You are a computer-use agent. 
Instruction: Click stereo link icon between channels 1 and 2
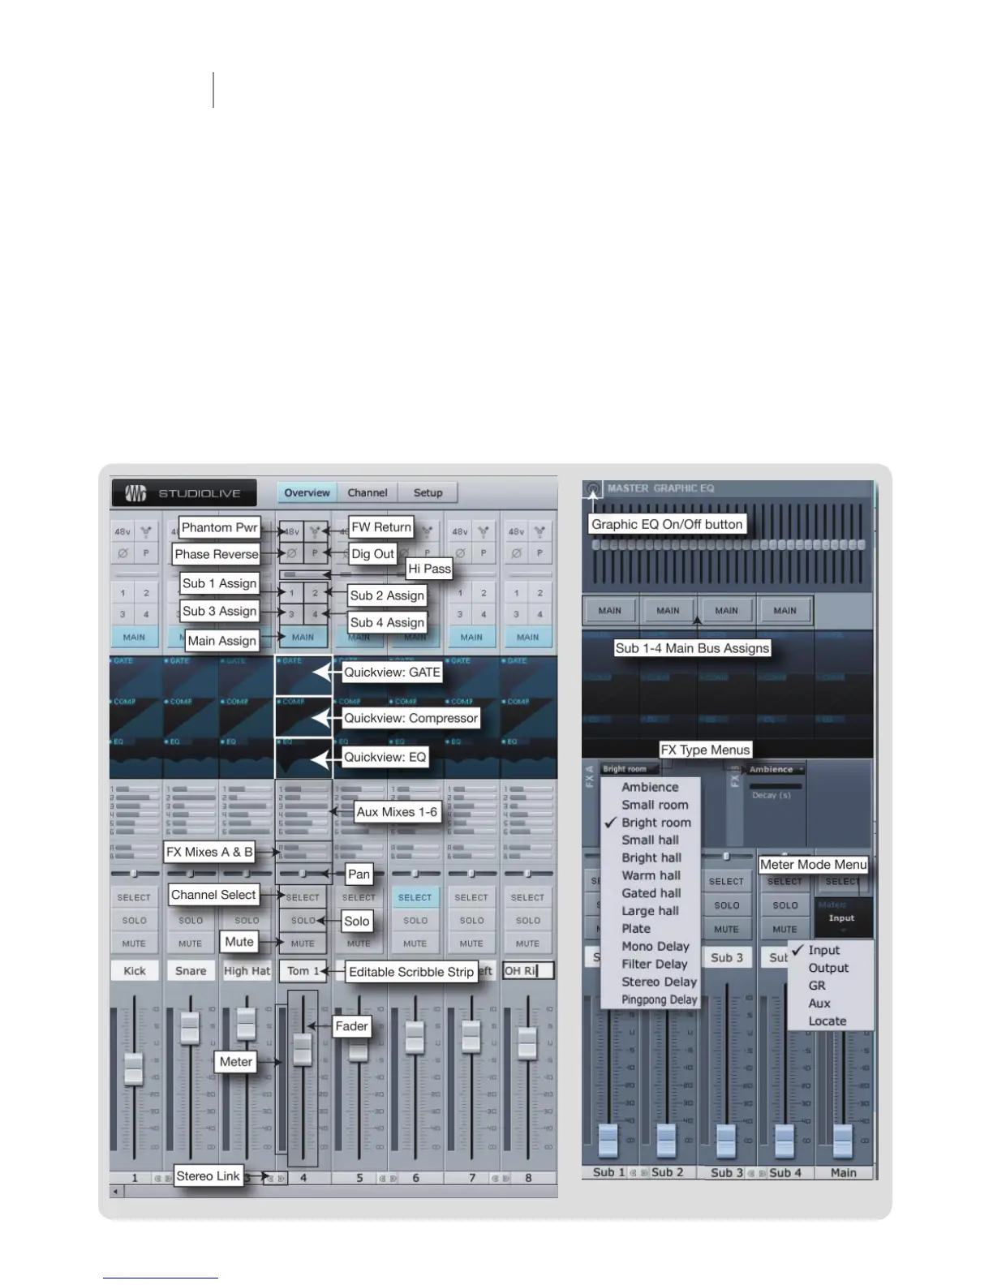tap(163, 1178)
